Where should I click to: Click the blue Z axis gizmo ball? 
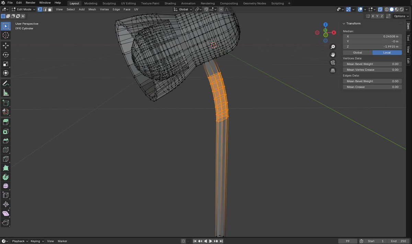pos(325,25)
